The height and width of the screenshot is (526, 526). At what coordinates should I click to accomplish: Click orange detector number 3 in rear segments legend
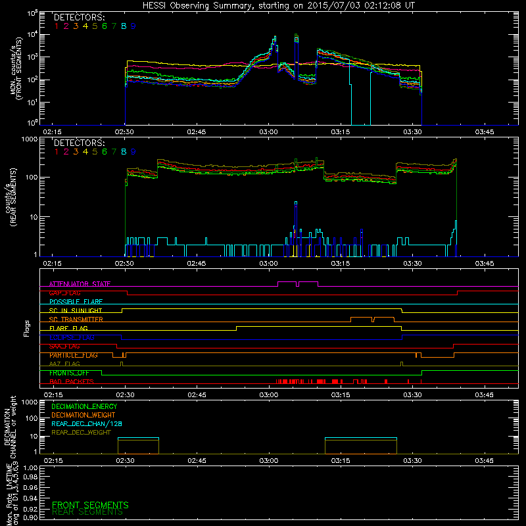[x=76, y=152]
